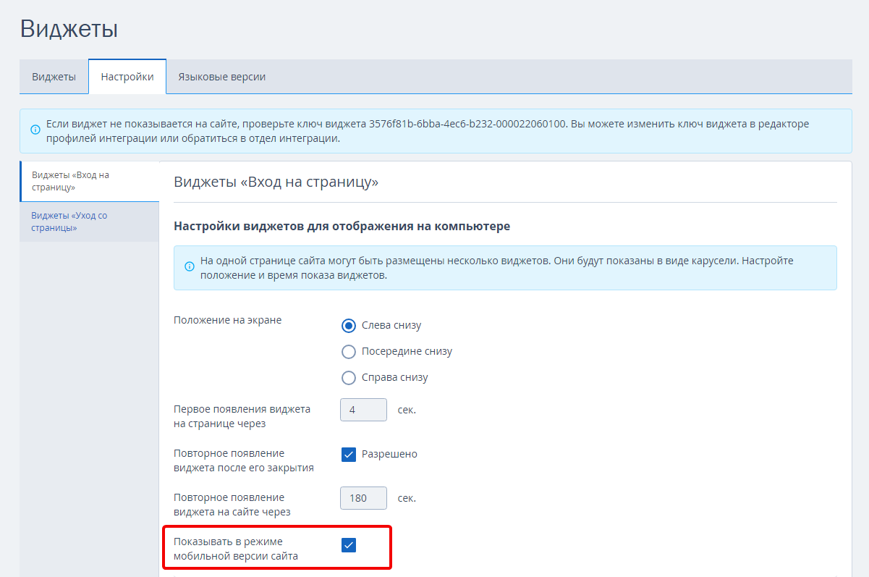Toggle mobile version display checkbox
869x577 pixels.
coord(349,545)
